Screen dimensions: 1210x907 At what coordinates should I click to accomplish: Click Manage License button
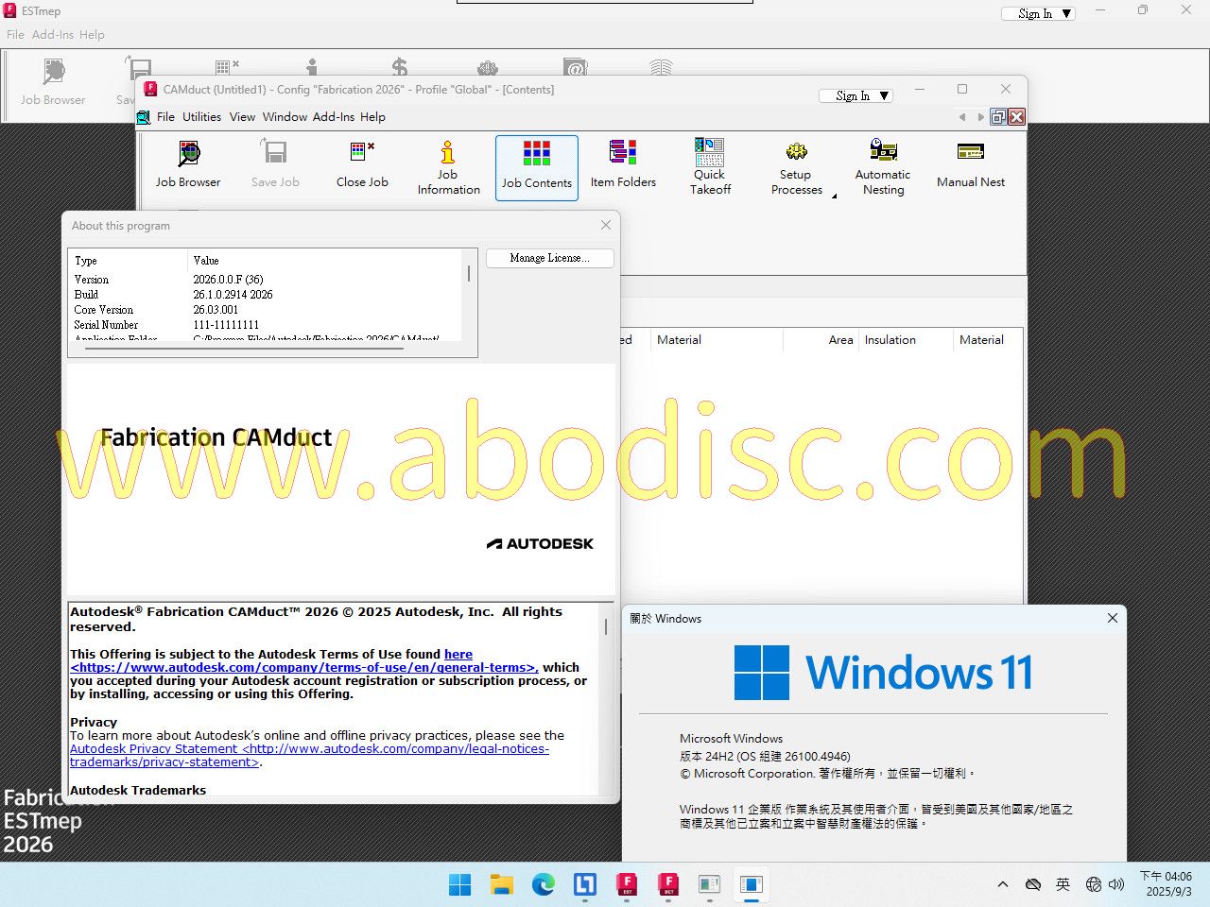click(x=549, y=258)
